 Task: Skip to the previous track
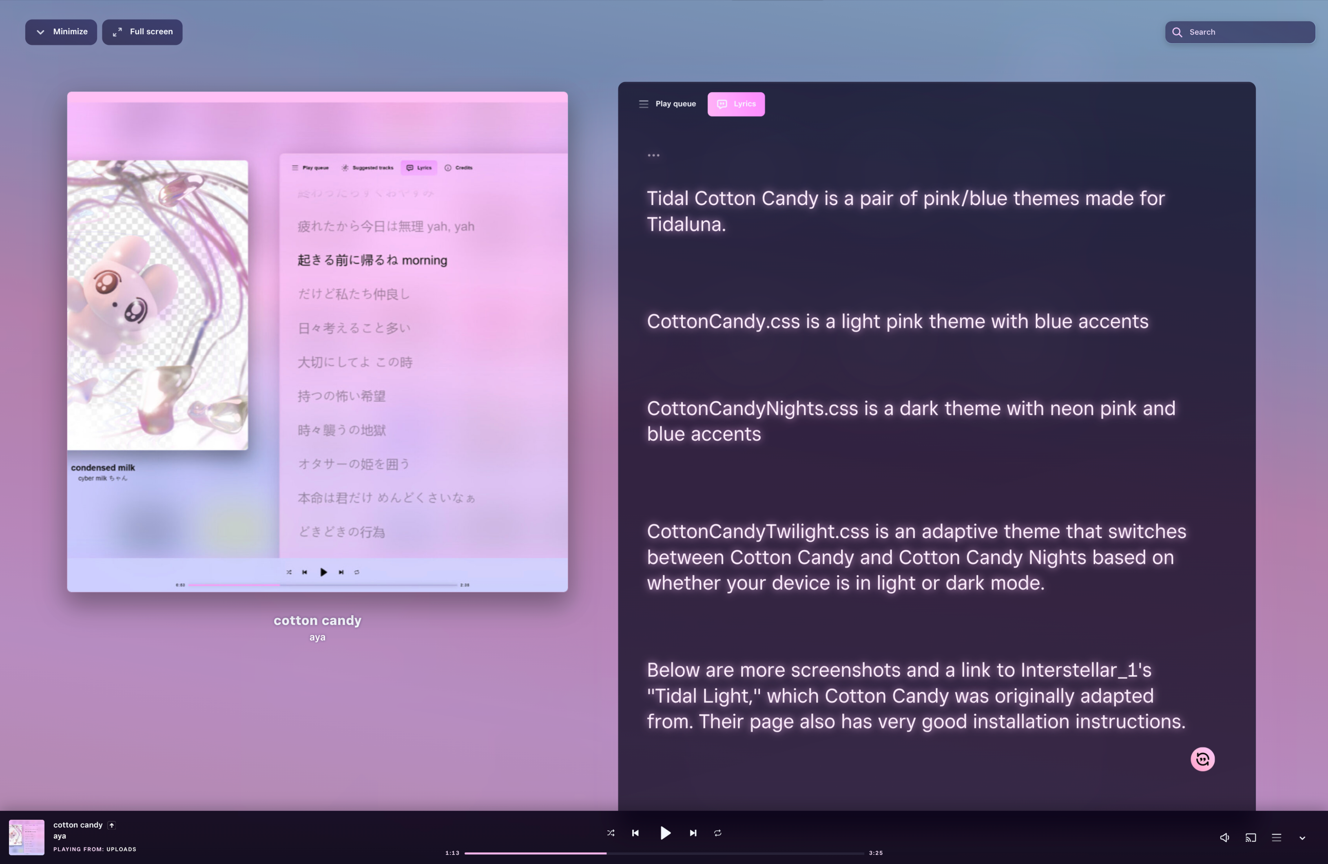point(635,833)
